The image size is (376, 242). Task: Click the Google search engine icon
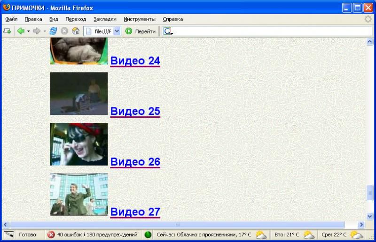[168, 31]
